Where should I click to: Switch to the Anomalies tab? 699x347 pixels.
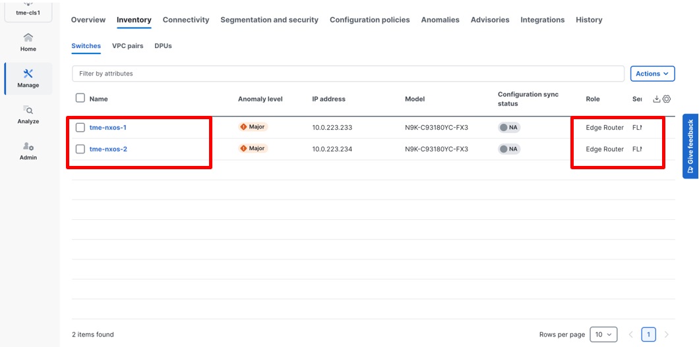(440, 20)
